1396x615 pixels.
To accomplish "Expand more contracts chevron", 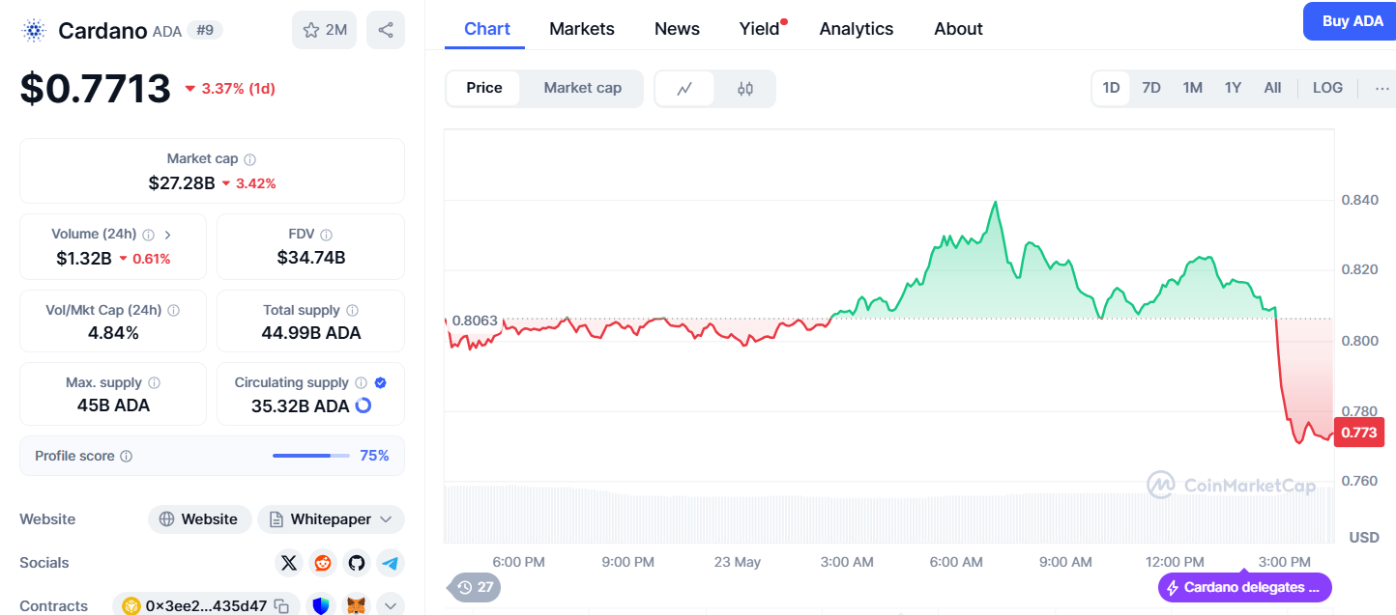I will pyautogui.click(x=391, y=606).
